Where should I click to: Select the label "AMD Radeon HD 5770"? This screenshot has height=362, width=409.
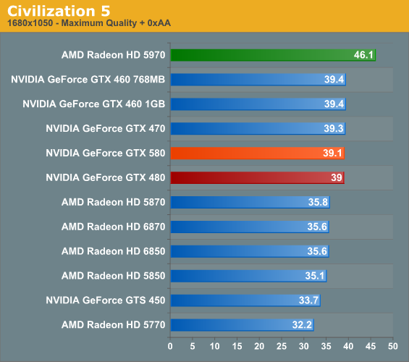point(113,324)
